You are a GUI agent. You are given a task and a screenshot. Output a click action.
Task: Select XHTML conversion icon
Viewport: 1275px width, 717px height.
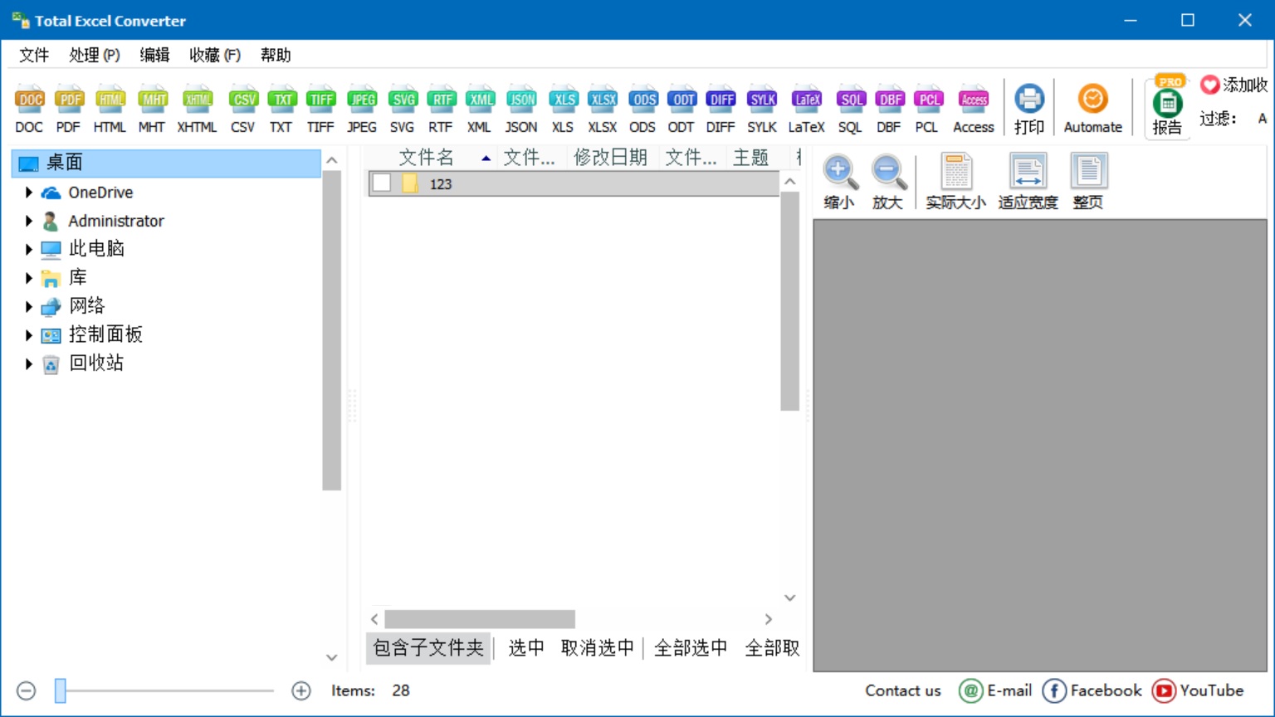tap(197, 109)
